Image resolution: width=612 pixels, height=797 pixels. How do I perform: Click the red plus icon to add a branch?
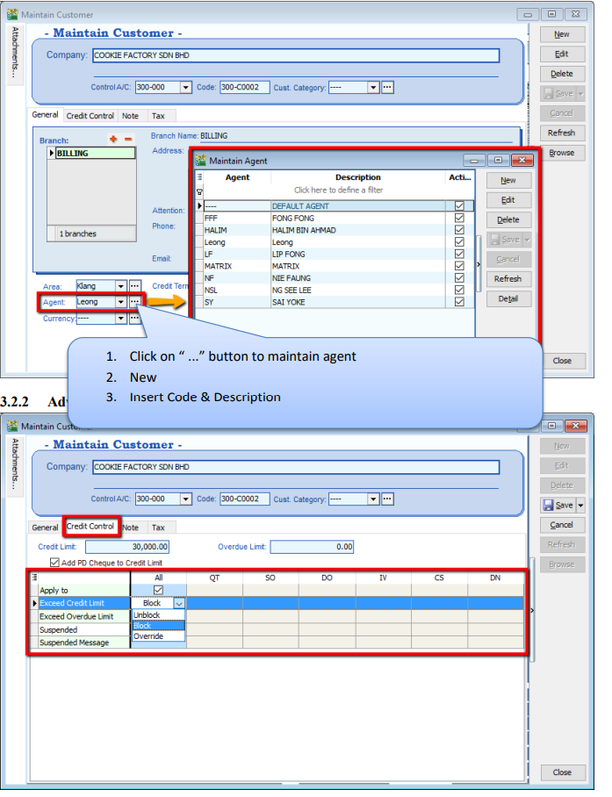pos(113,140)
